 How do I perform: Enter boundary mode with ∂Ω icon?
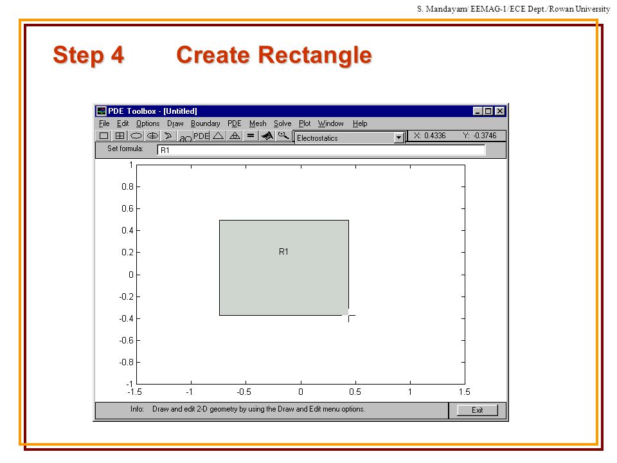(x=185, y=138)
